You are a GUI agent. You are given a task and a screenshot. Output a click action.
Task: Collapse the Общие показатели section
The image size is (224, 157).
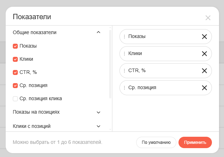(x=98, y=32)
